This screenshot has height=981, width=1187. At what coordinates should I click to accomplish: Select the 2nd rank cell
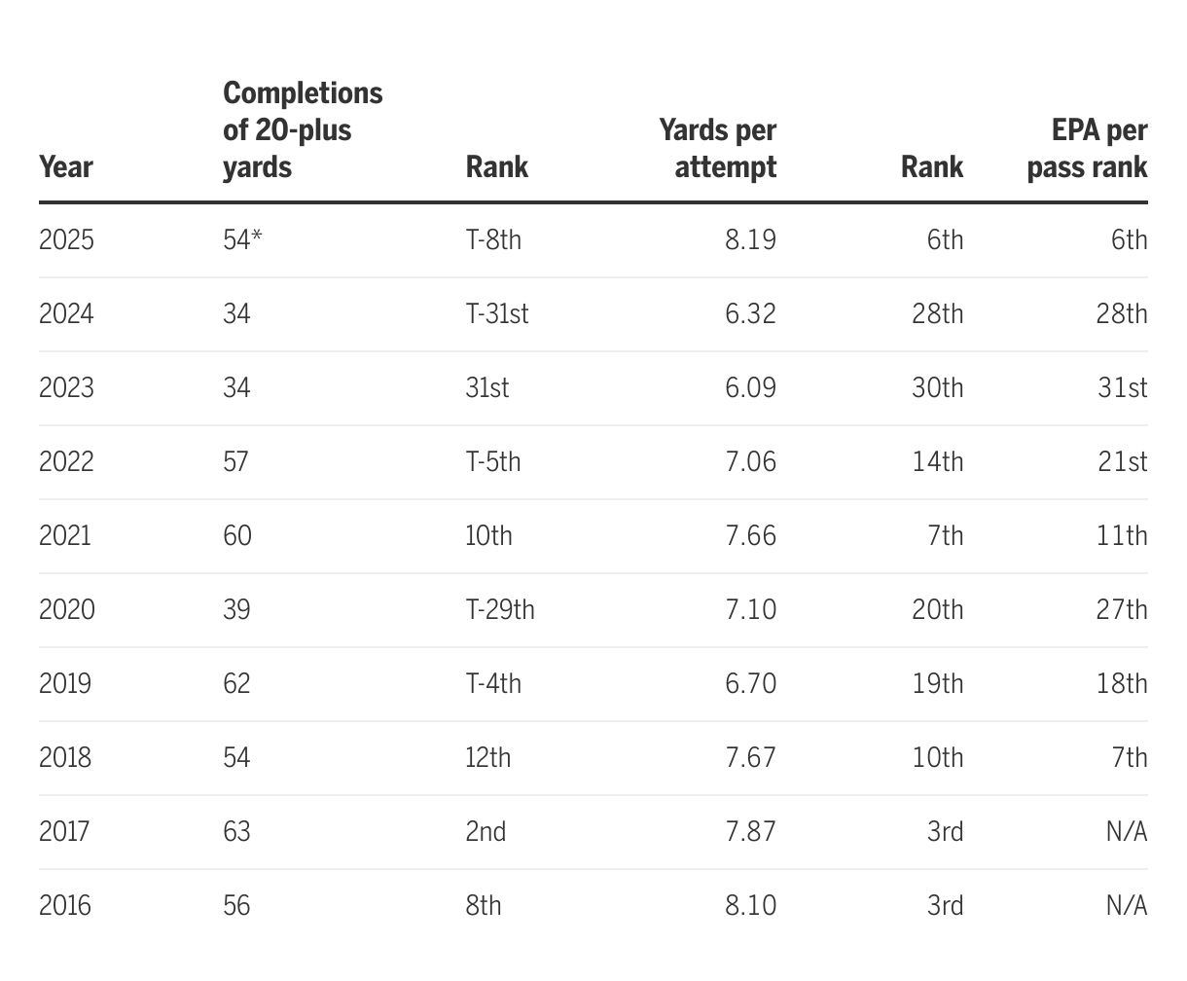coord(486,831)
